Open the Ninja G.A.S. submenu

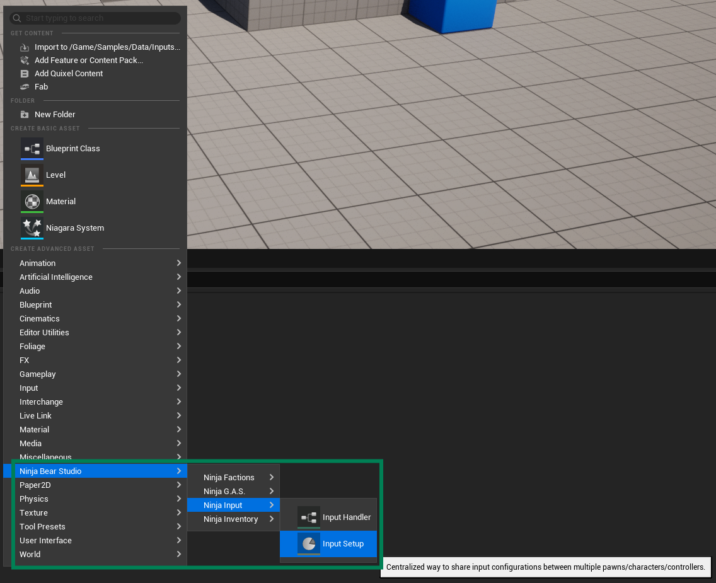point(224,492)
